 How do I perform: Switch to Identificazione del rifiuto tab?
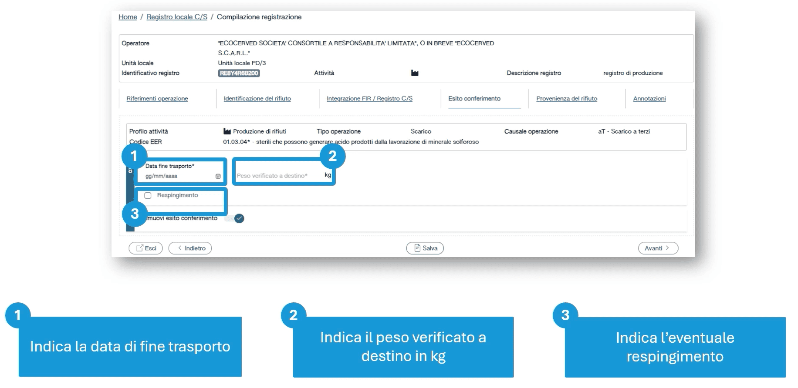click(257, 99)
